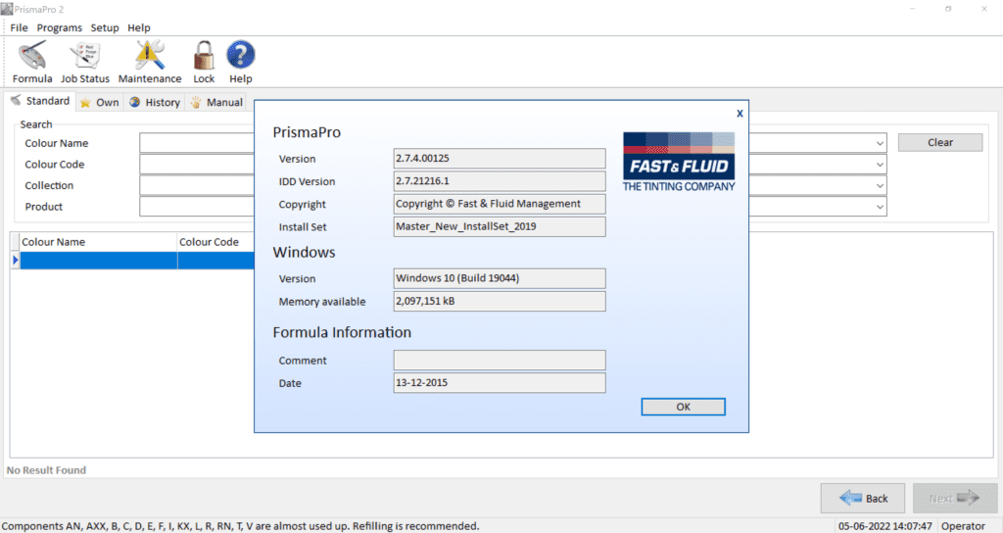Expand the Product dropdown arrow
The image size is (1003, 533).
(880, 207)
